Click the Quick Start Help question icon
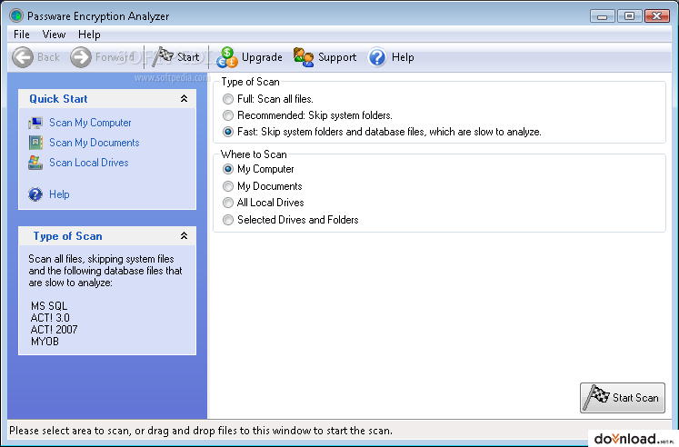 [35, 194]
